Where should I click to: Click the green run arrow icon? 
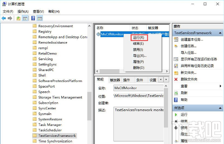[x=176, y=115]
